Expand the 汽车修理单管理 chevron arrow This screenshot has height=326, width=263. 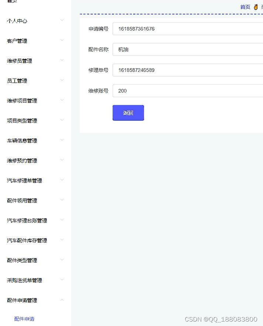[x=62, y=180]
